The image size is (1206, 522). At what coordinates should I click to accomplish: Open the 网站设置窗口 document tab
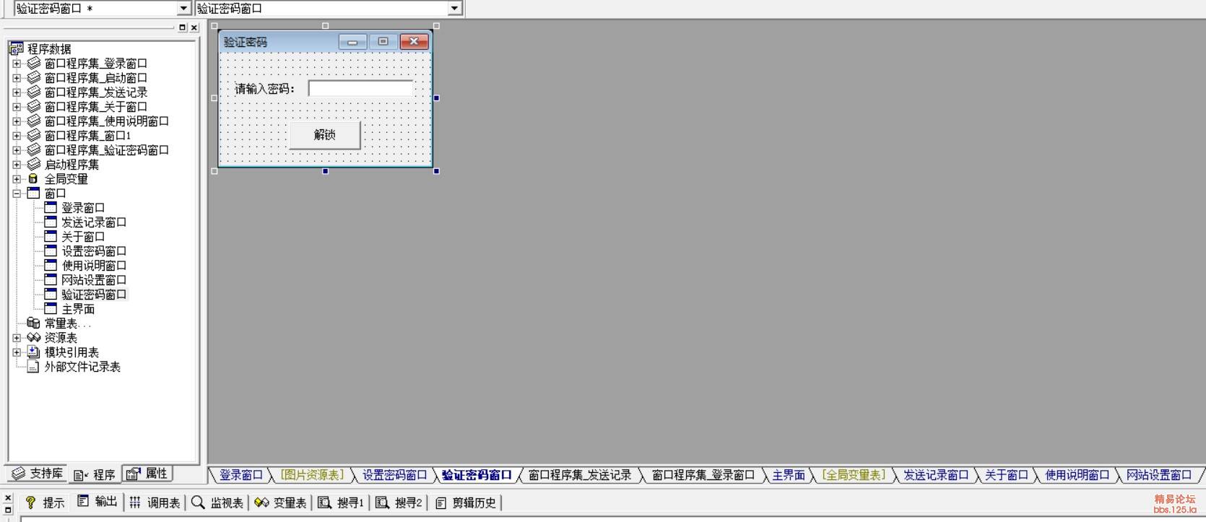(1159, 475)
